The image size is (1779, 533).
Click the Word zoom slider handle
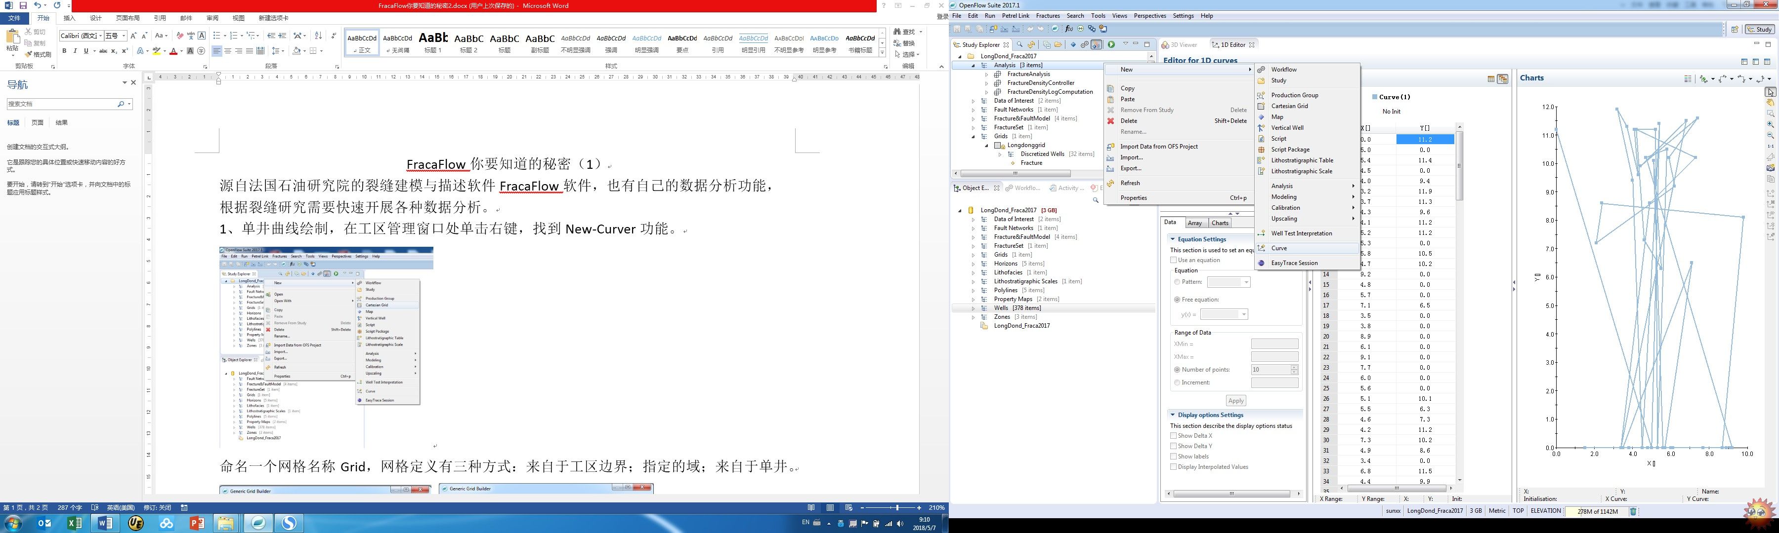897,507
